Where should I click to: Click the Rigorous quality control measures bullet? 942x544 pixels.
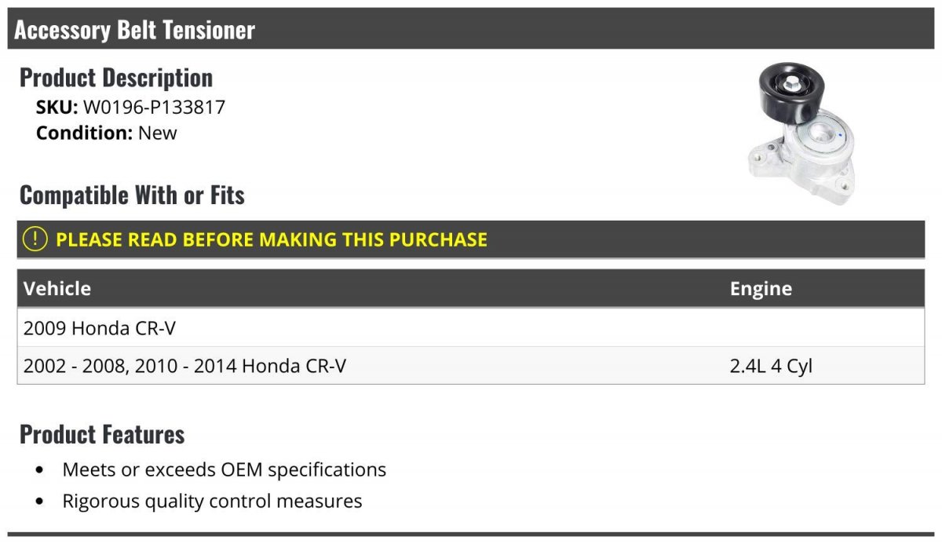pyautogui.click(x=212, y=501)
